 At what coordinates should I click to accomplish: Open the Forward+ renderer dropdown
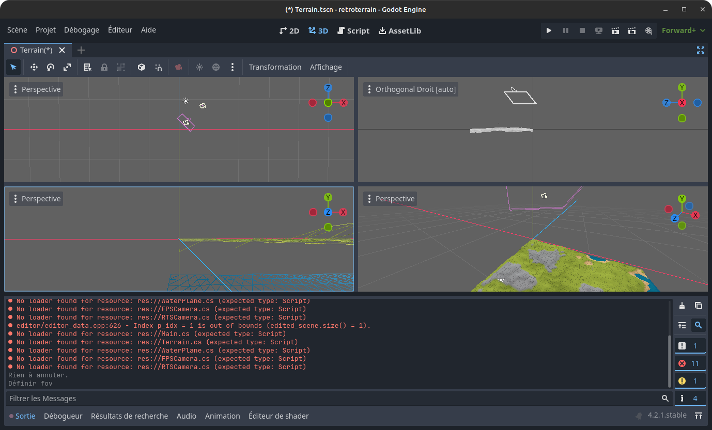[x=684, y=30]
